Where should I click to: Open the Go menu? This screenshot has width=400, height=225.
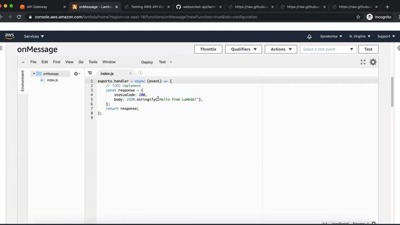pos(81,62)
